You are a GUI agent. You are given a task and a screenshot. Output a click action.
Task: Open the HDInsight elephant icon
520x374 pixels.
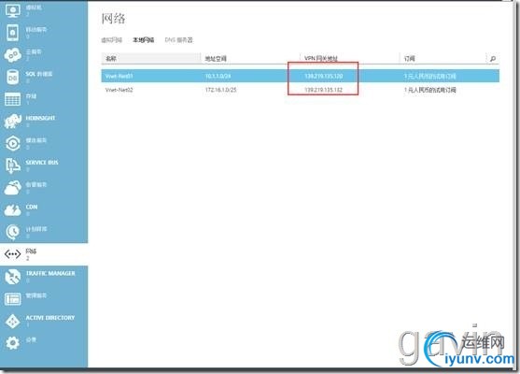12,121
